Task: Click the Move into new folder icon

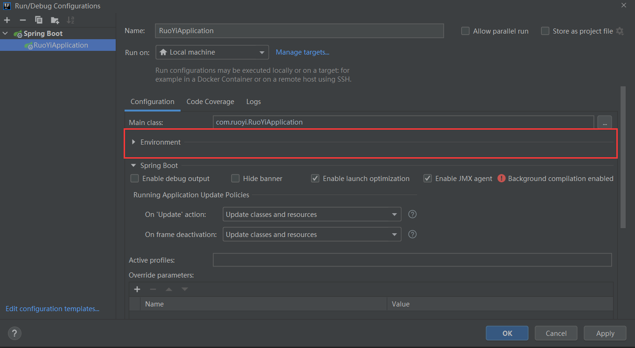Action: pos(55,20)
